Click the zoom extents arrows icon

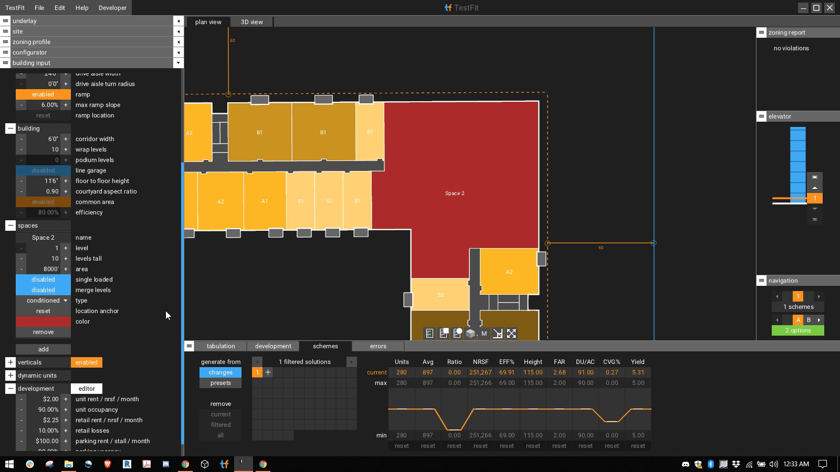tap(511, 334)
